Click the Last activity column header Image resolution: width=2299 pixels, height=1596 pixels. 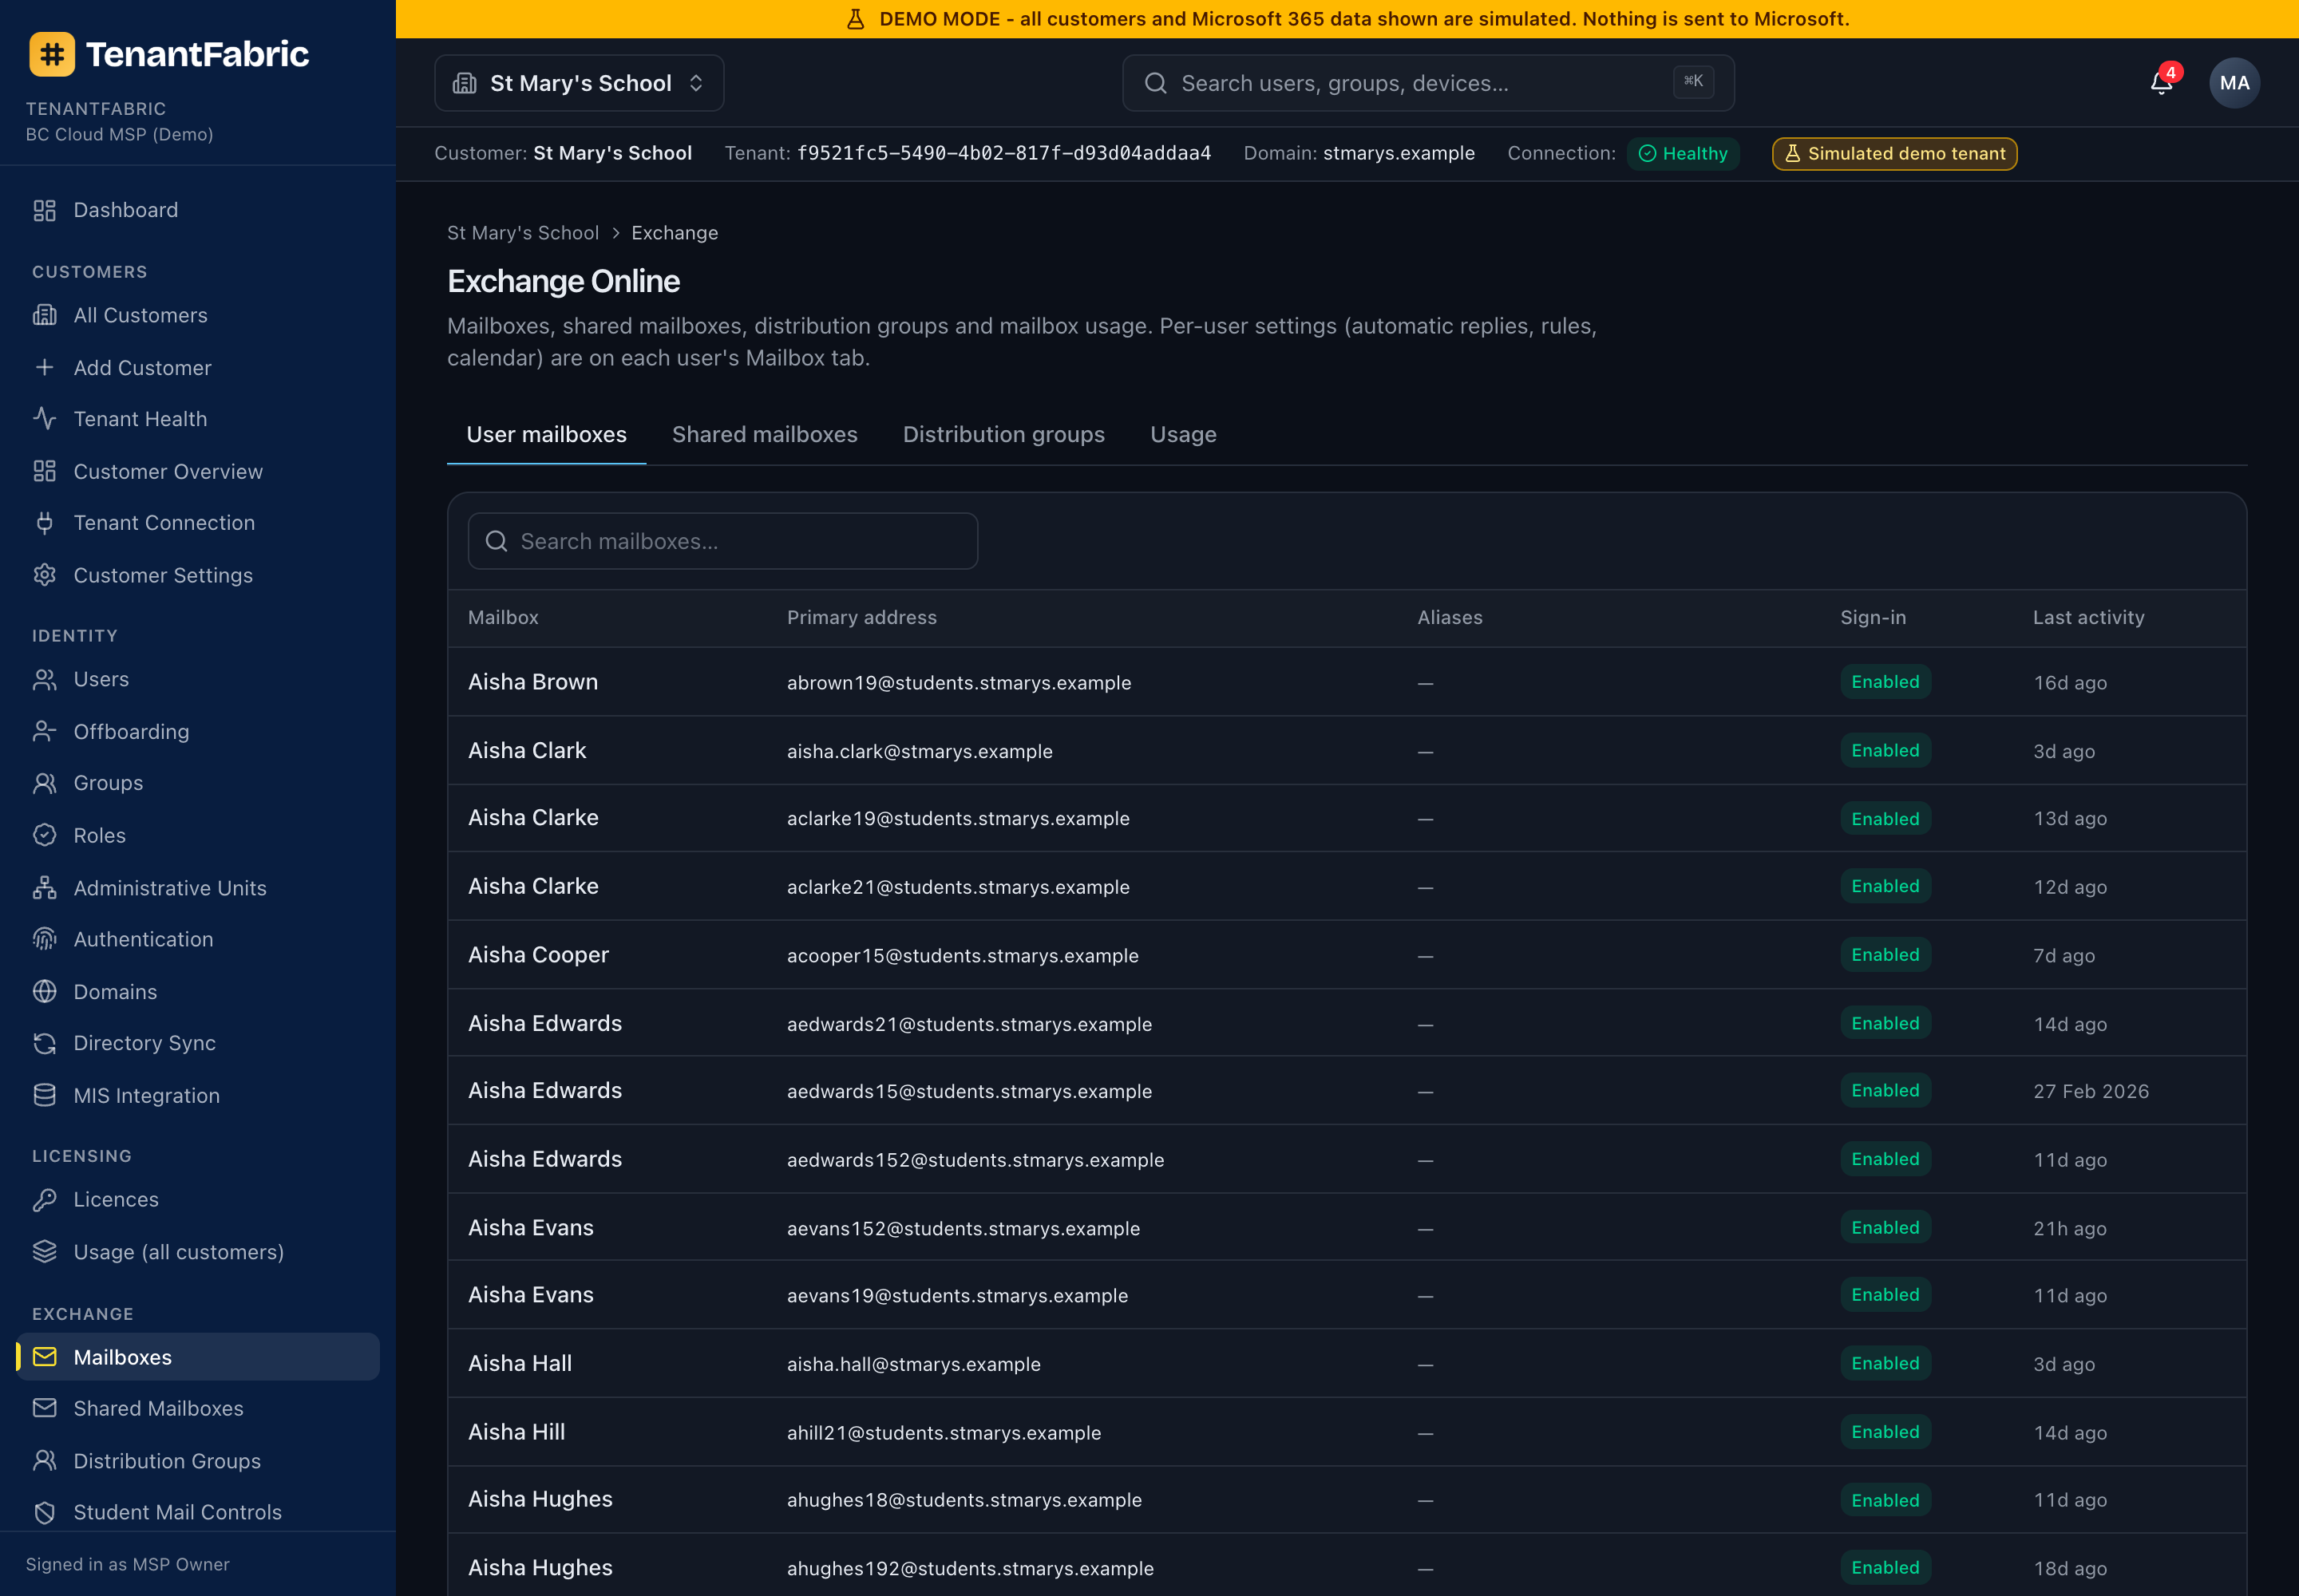pos(2088,618)
